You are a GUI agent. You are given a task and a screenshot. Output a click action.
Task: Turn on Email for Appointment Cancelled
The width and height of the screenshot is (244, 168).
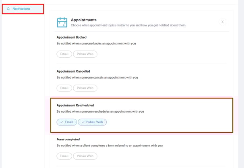point(64,88)
